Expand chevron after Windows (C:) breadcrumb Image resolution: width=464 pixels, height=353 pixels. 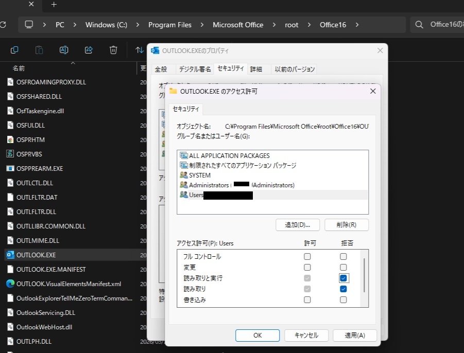tap(138, 25)
